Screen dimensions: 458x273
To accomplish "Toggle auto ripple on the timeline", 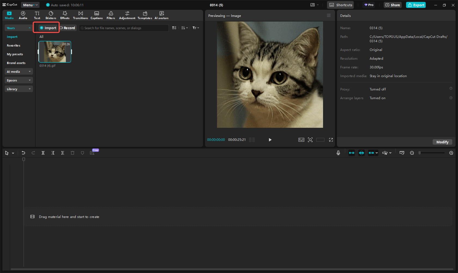I will (x=352, y=153).
